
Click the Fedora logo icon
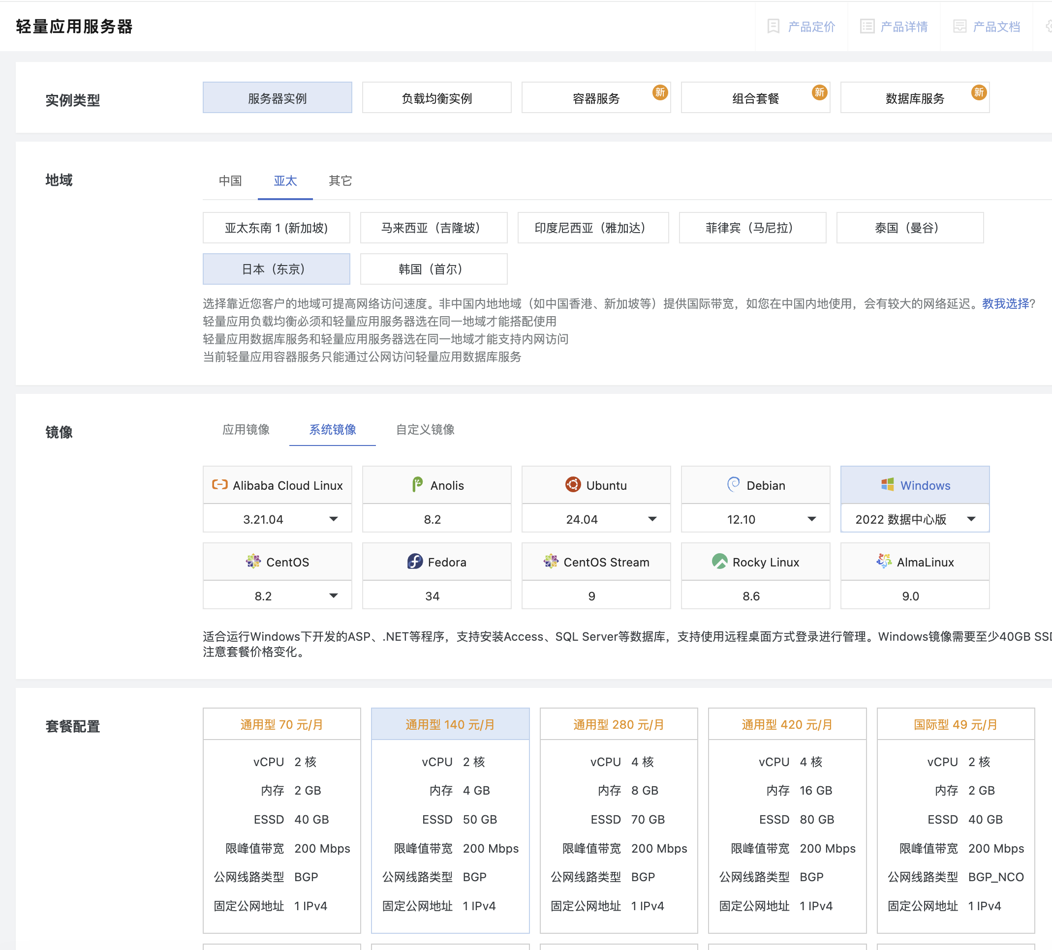pyautogui.click(x=414, y=561)
